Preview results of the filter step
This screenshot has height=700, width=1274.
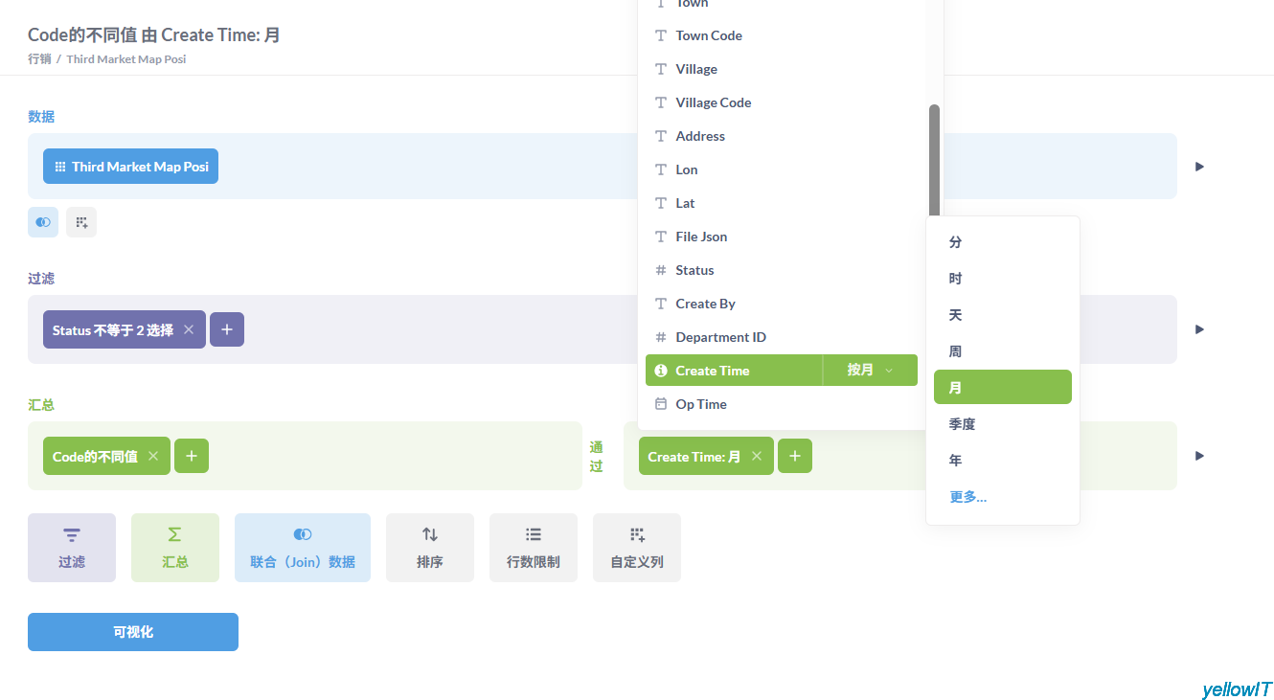point(1199,329)
